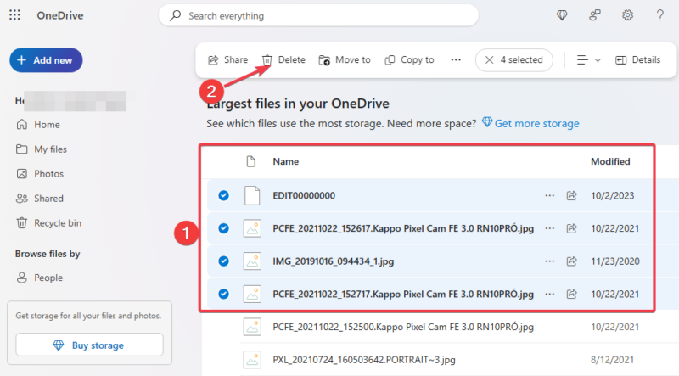
Task: Open PCFE_20211022_152500.Kappo Pixel Cam file name
Action: (x=403, y=327)
